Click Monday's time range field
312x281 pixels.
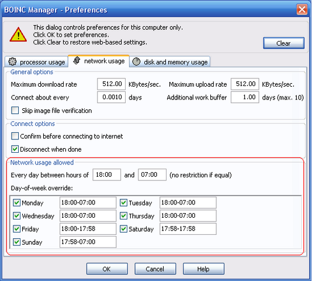(88, 203)
